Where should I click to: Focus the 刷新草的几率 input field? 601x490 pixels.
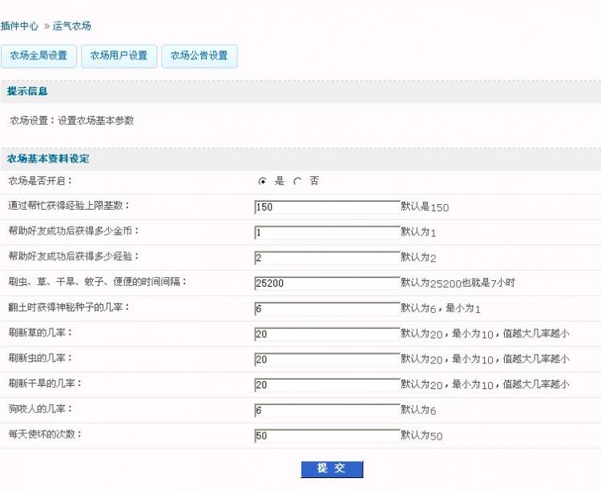coord(326,334)
